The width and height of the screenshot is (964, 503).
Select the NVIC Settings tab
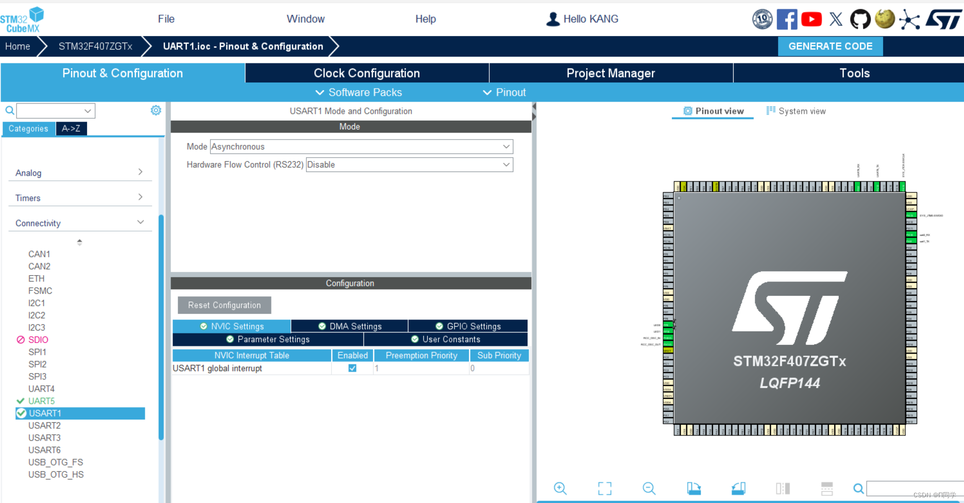[232, 326]
